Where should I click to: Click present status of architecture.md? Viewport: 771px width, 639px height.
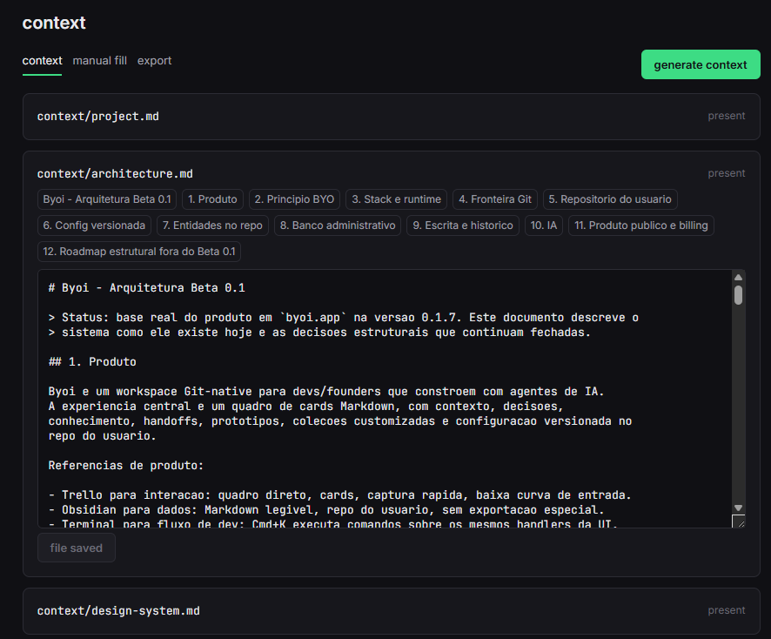(727, 173)
